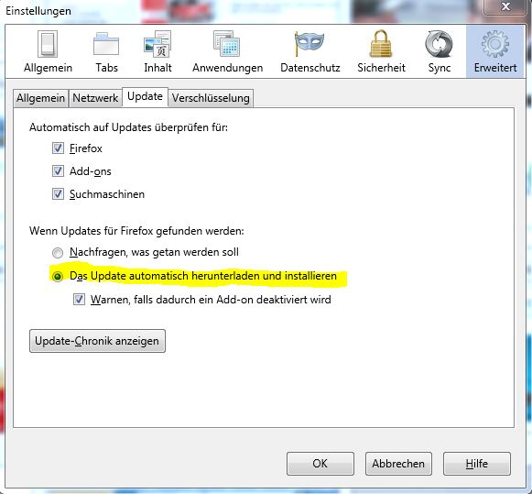Open the Allgemein settings panel icon

[x=48, y=45]
